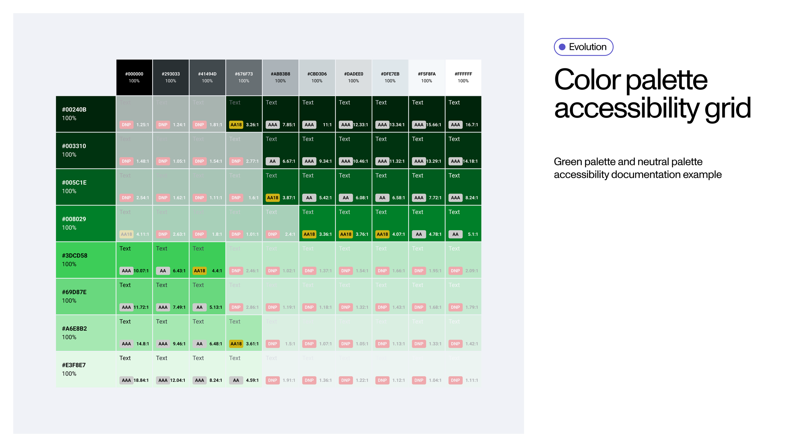Click the cell showing 5.1:1 contrast
796x447 pixels.
coord(463,223)
